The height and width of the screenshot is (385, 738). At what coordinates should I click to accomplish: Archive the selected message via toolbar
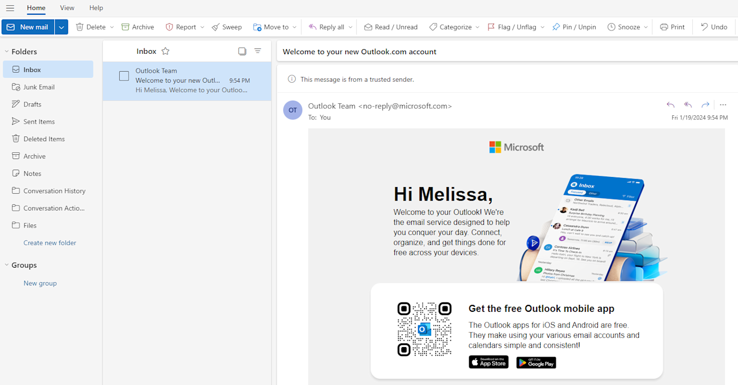(138, 27)
